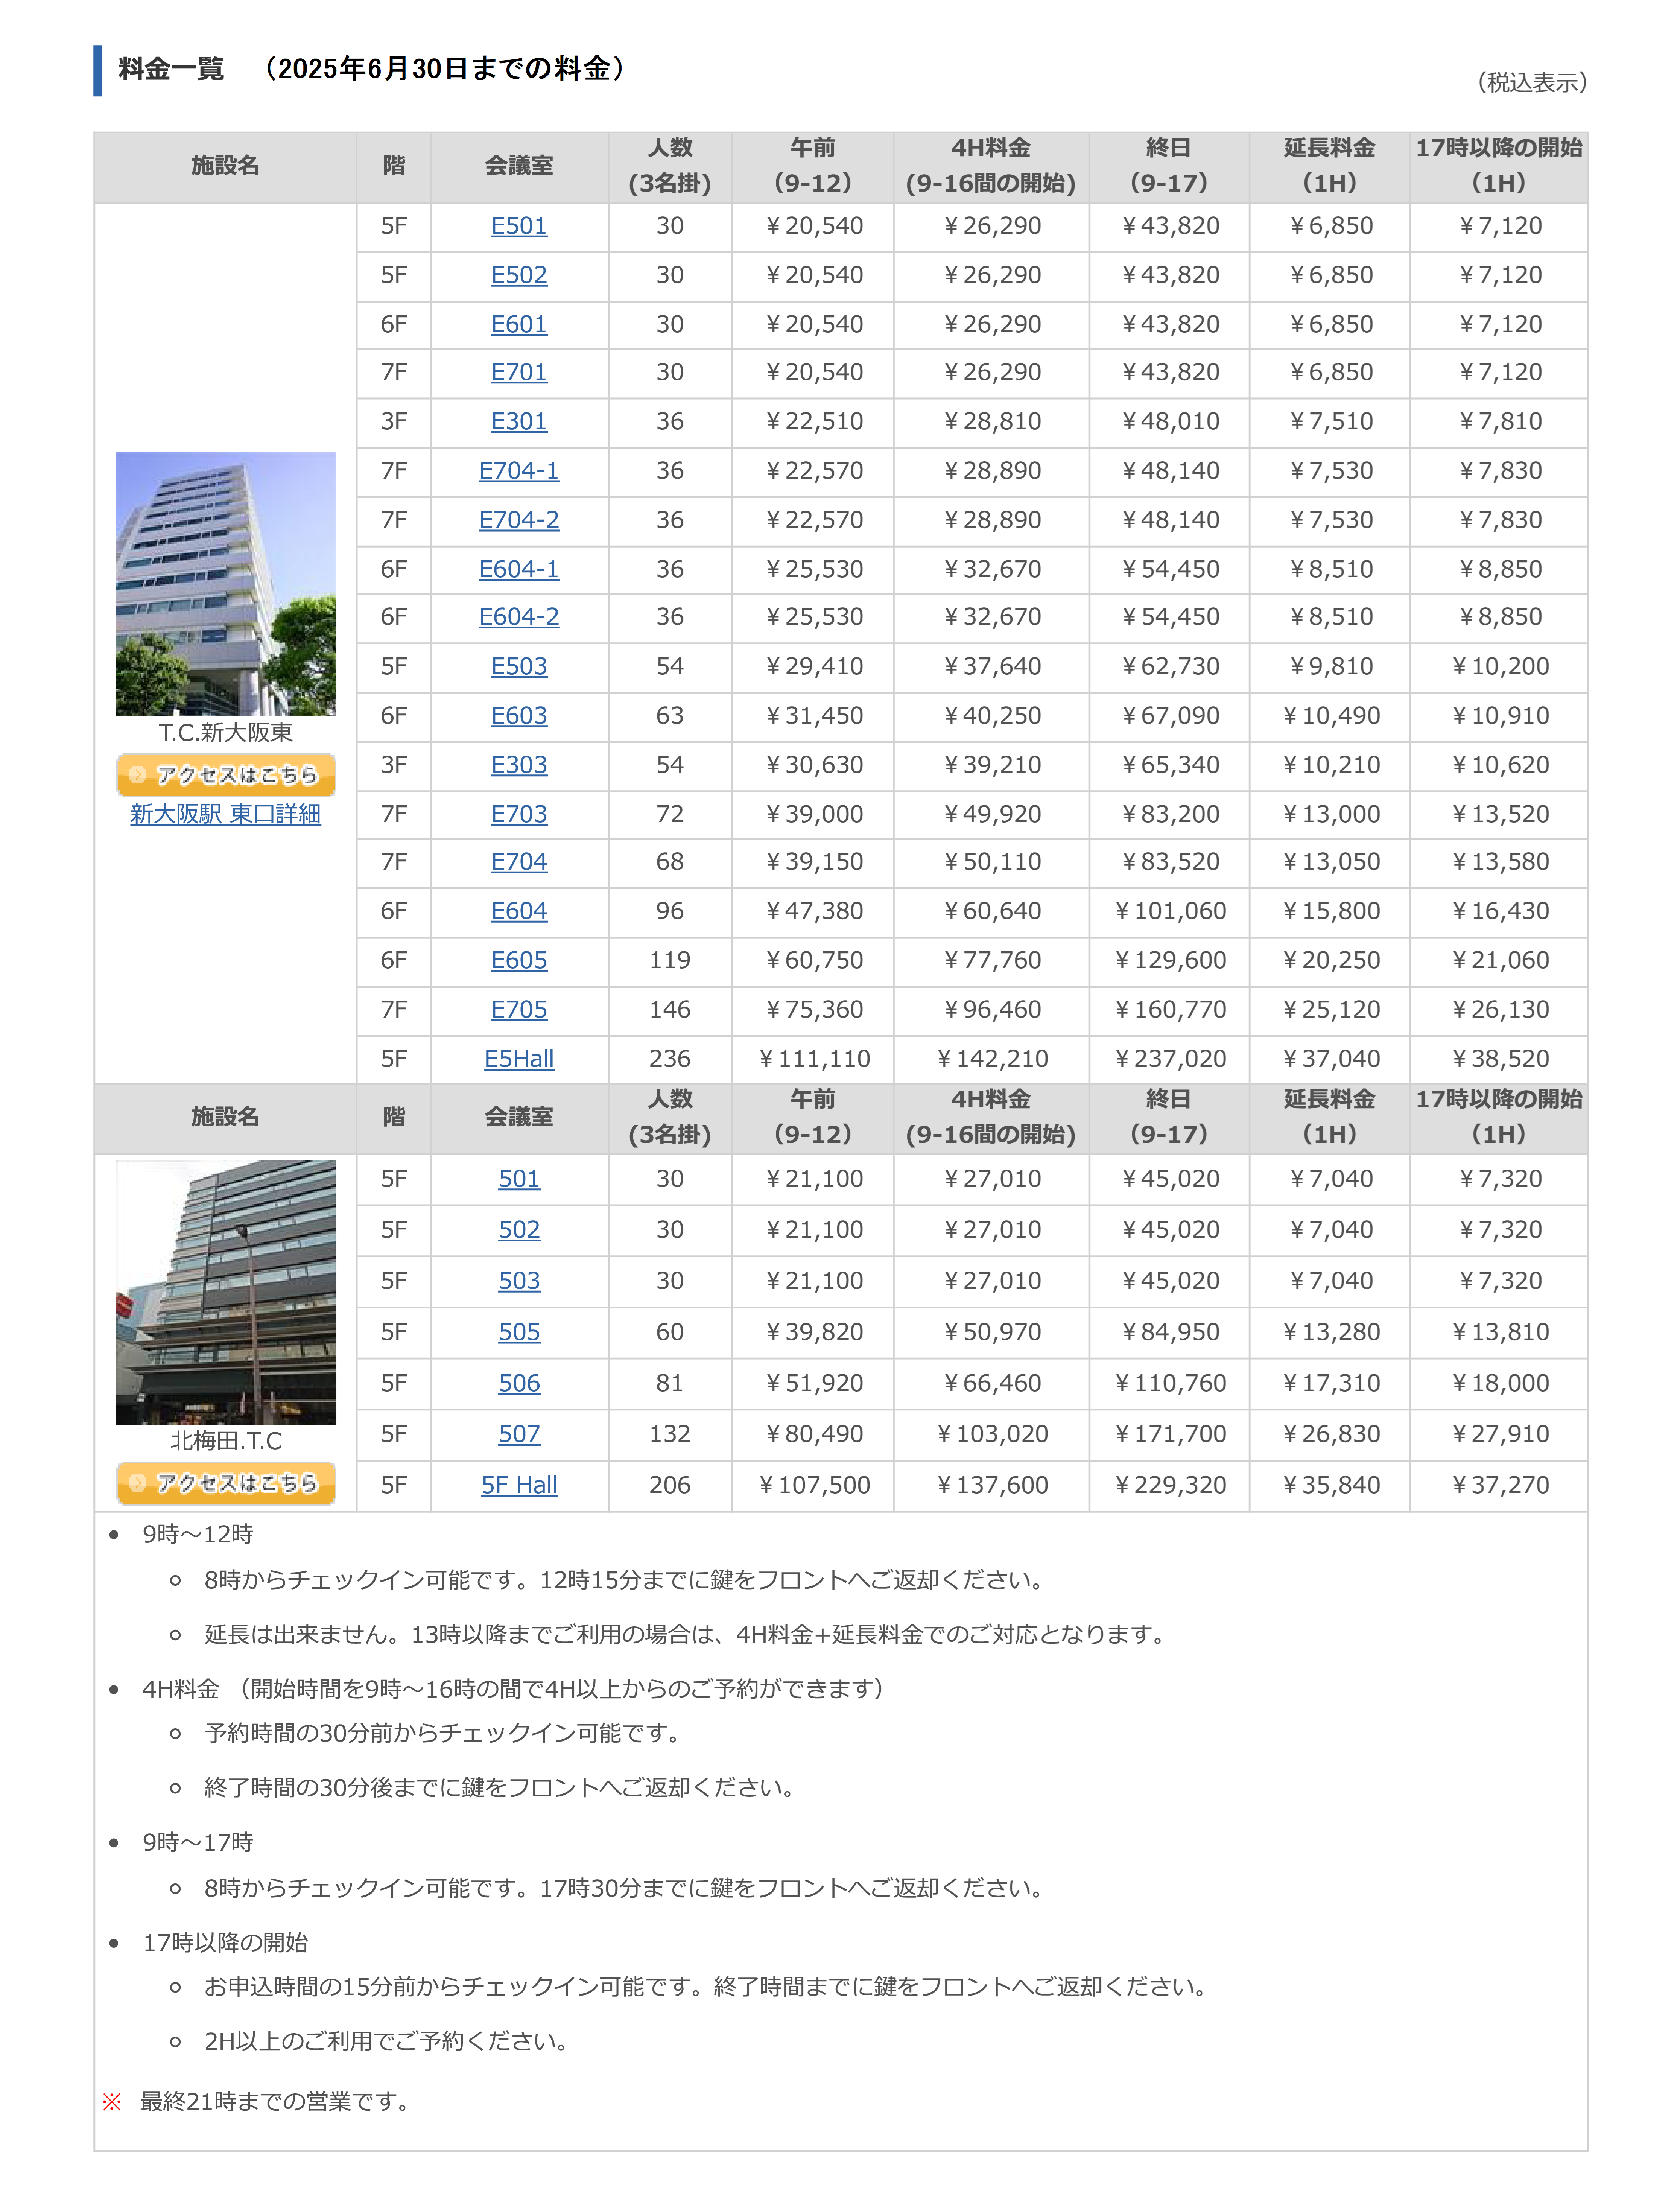This screenshot has height=2201, width=1680.
Task: Open the E501 meeting room link
Action: (519, 226)
